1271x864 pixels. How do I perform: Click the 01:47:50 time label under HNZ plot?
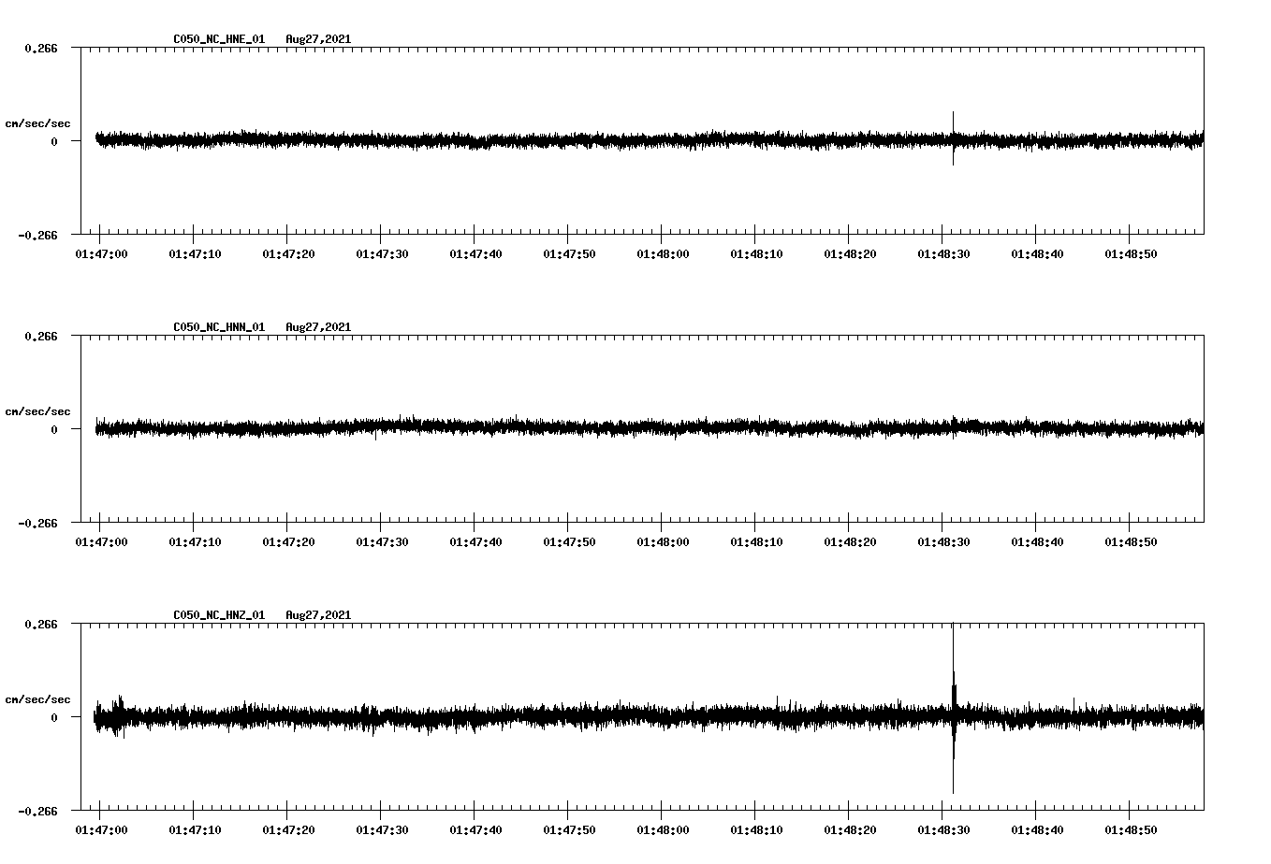click(x=569, y=829)
